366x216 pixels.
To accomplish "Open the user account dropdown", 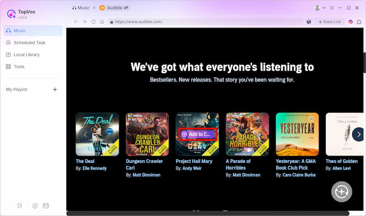I will click(x=320, y=8).
